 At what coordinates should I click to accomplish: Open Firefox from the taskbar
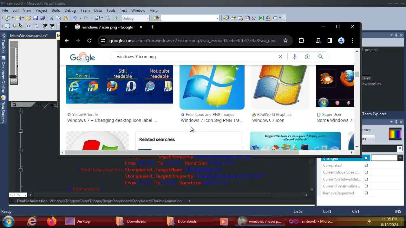click(x=52, y=221)
